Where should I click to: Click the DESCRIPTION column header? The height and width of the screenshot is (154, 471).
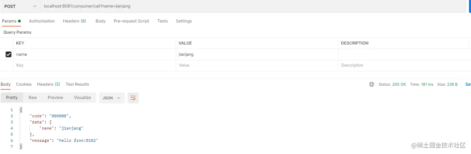click(355, 43)
